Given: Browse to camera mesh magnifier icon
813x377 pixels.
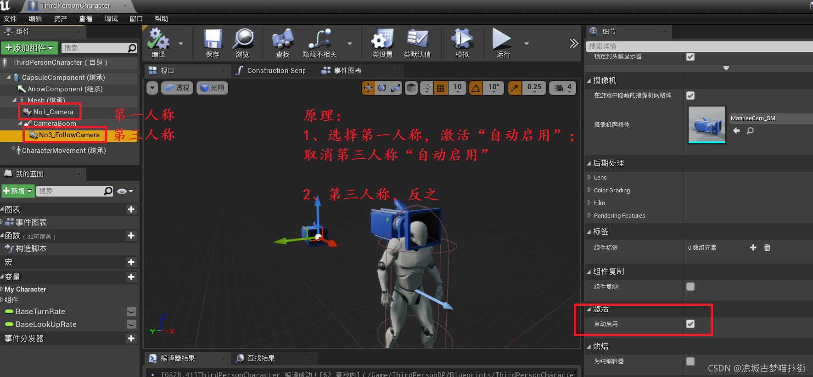Looking at the screenshot, I should pyautogui.click(x=750, y=131).
